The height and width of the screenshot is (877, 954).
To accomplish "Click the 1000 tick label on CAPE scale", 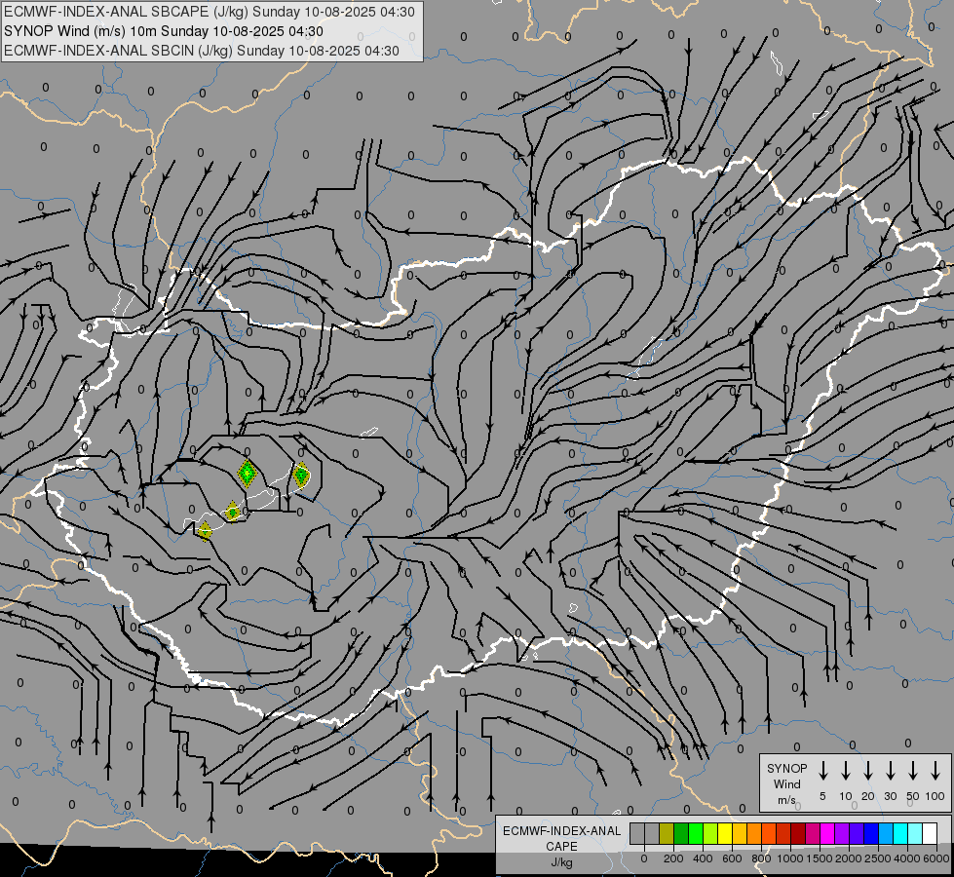I will pyautogui.click(x=789, y=858).
